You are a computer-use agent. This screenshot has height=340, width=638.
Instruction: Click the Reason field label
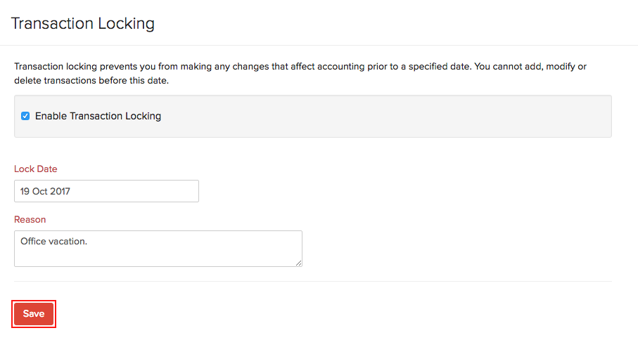(30, 219)
